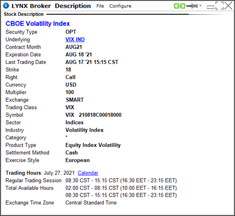The width and height of the screenshot is (235, 216).
Task: Click the Sector value Indices
Action: 74,122
